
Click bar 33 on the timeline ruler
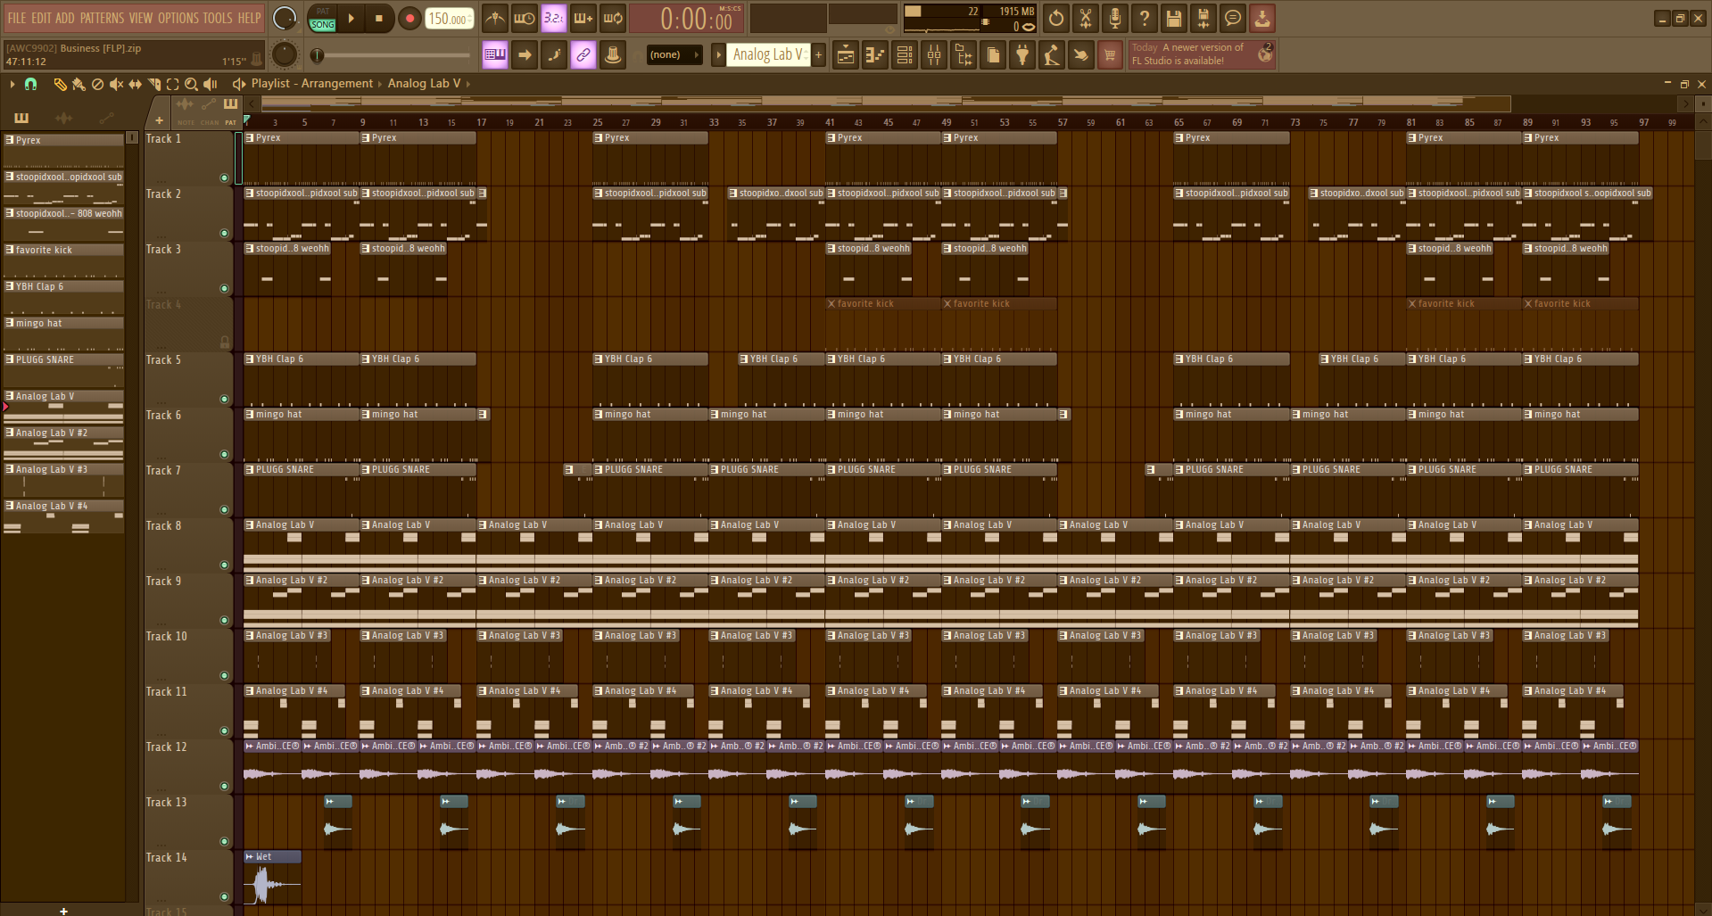click(x=714, y=122)
